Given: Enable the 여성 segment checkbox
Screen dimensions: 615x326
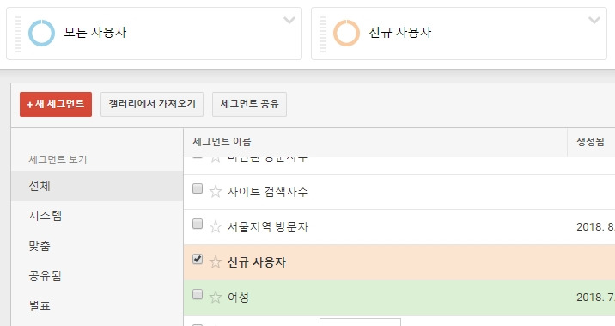Looking at the screenshot, I should [x=198, y=294].
